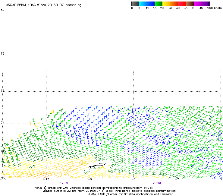The width and height of the screenshot is (223, 196).
Task: Click the 74 latitude axis label
Action: [x=2, y=123]
